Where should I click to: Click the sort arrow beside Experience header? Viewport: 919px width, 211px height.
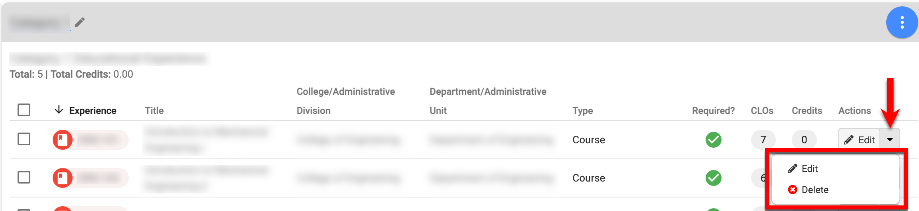[59, 110]
